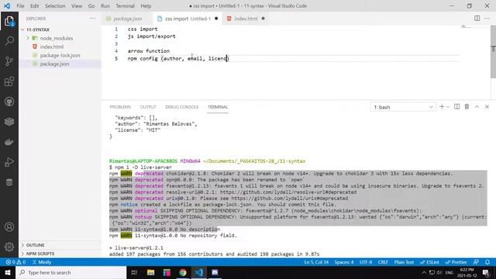Open the Windows Start menu
Image resolution: width=496 pixels, height=279 pixels.
pyautogui.click(x=8, y=272)
